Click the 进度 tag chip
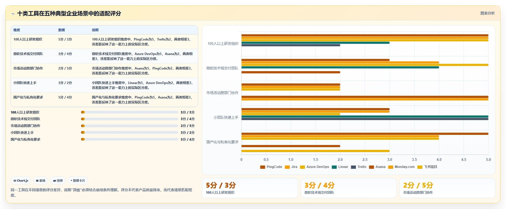506x209 pixels. coord(58,181)
